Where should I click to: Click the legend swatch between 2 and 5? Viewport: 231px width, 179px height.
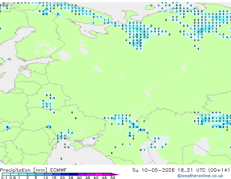pyautogui.click(x=31, y=174)
